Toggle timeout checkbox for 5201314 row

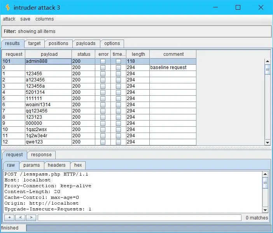coord(118,92)
